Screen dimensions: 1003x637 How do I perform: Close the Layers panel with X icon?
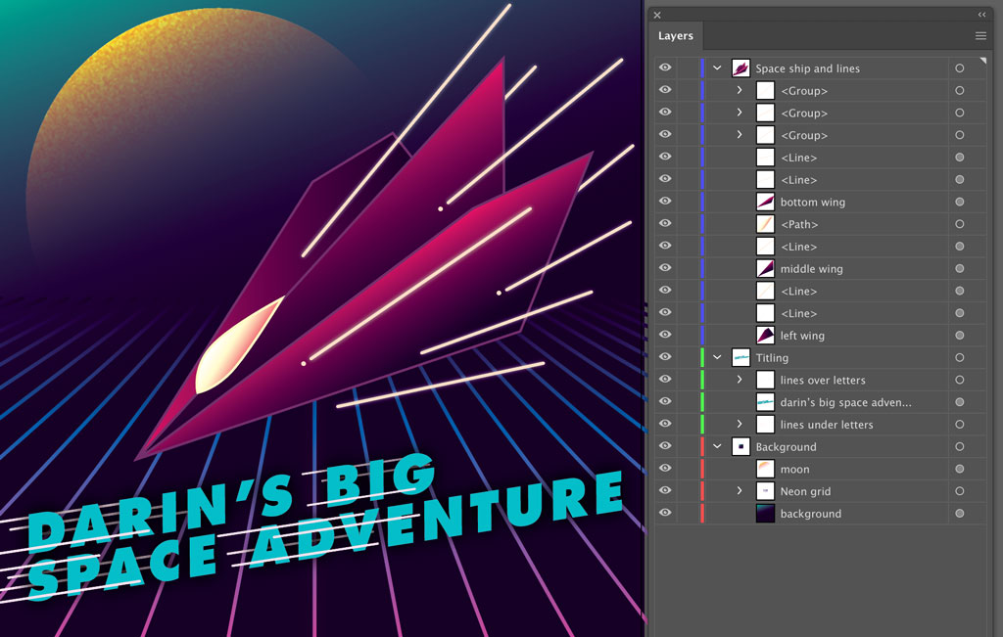point(657,15)
